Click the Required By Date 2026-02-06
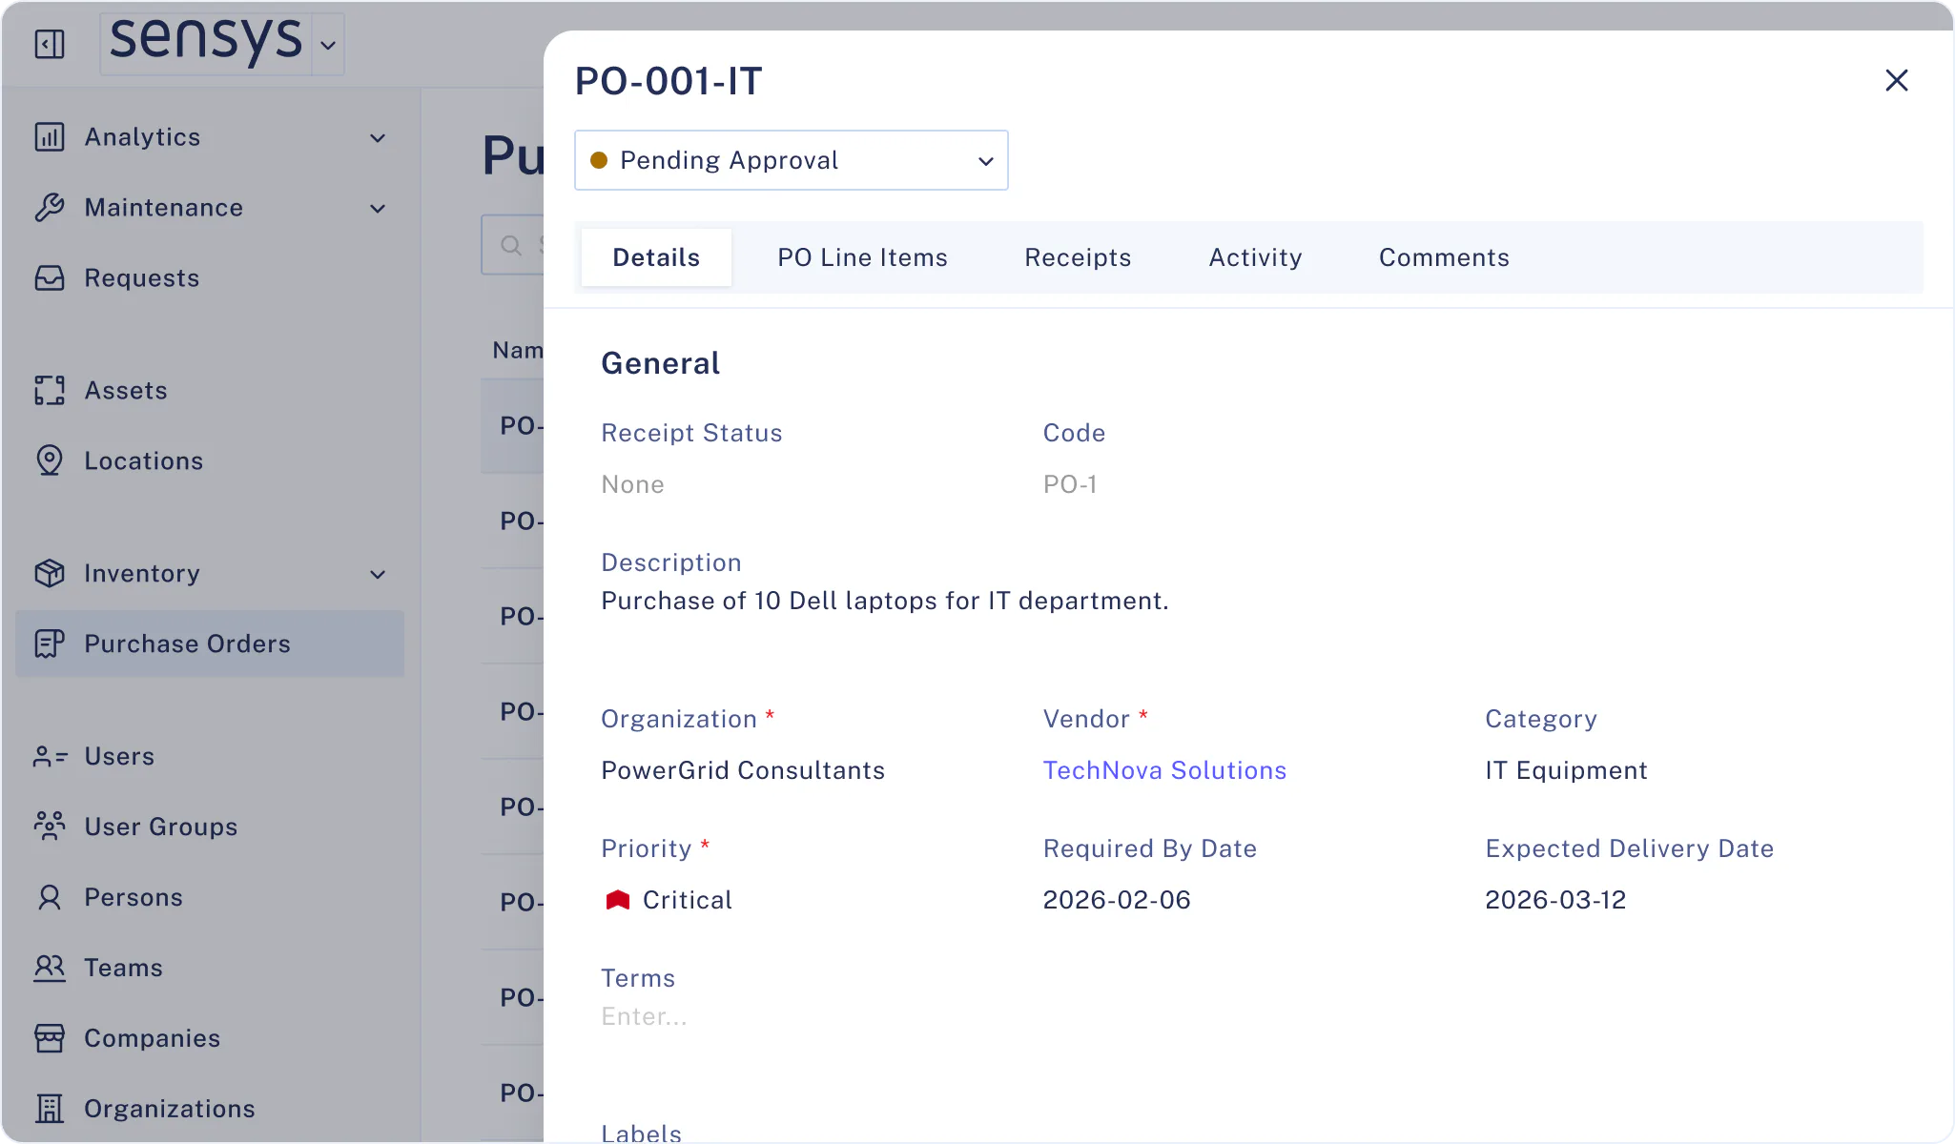The height and width of the screenshot is (1144, 1955). [1117, 900]
